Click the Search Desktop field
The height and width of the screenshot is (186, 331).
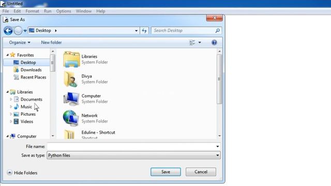pos(186,30)
